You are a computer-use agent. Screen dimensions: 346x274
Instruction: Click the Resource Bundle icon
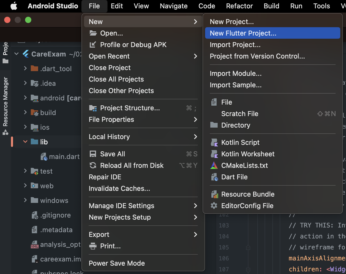point(214,194)
